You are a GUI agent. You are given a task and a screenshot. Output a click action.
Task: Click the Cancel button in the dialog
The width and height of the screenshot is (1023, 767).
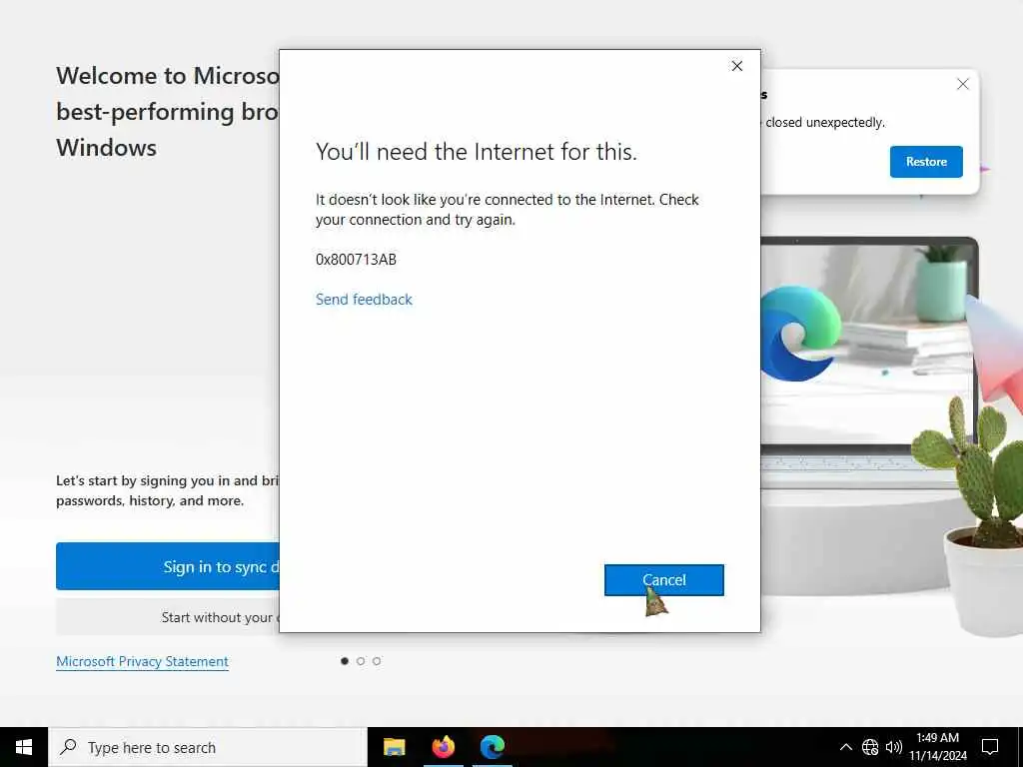coord(663,580)
